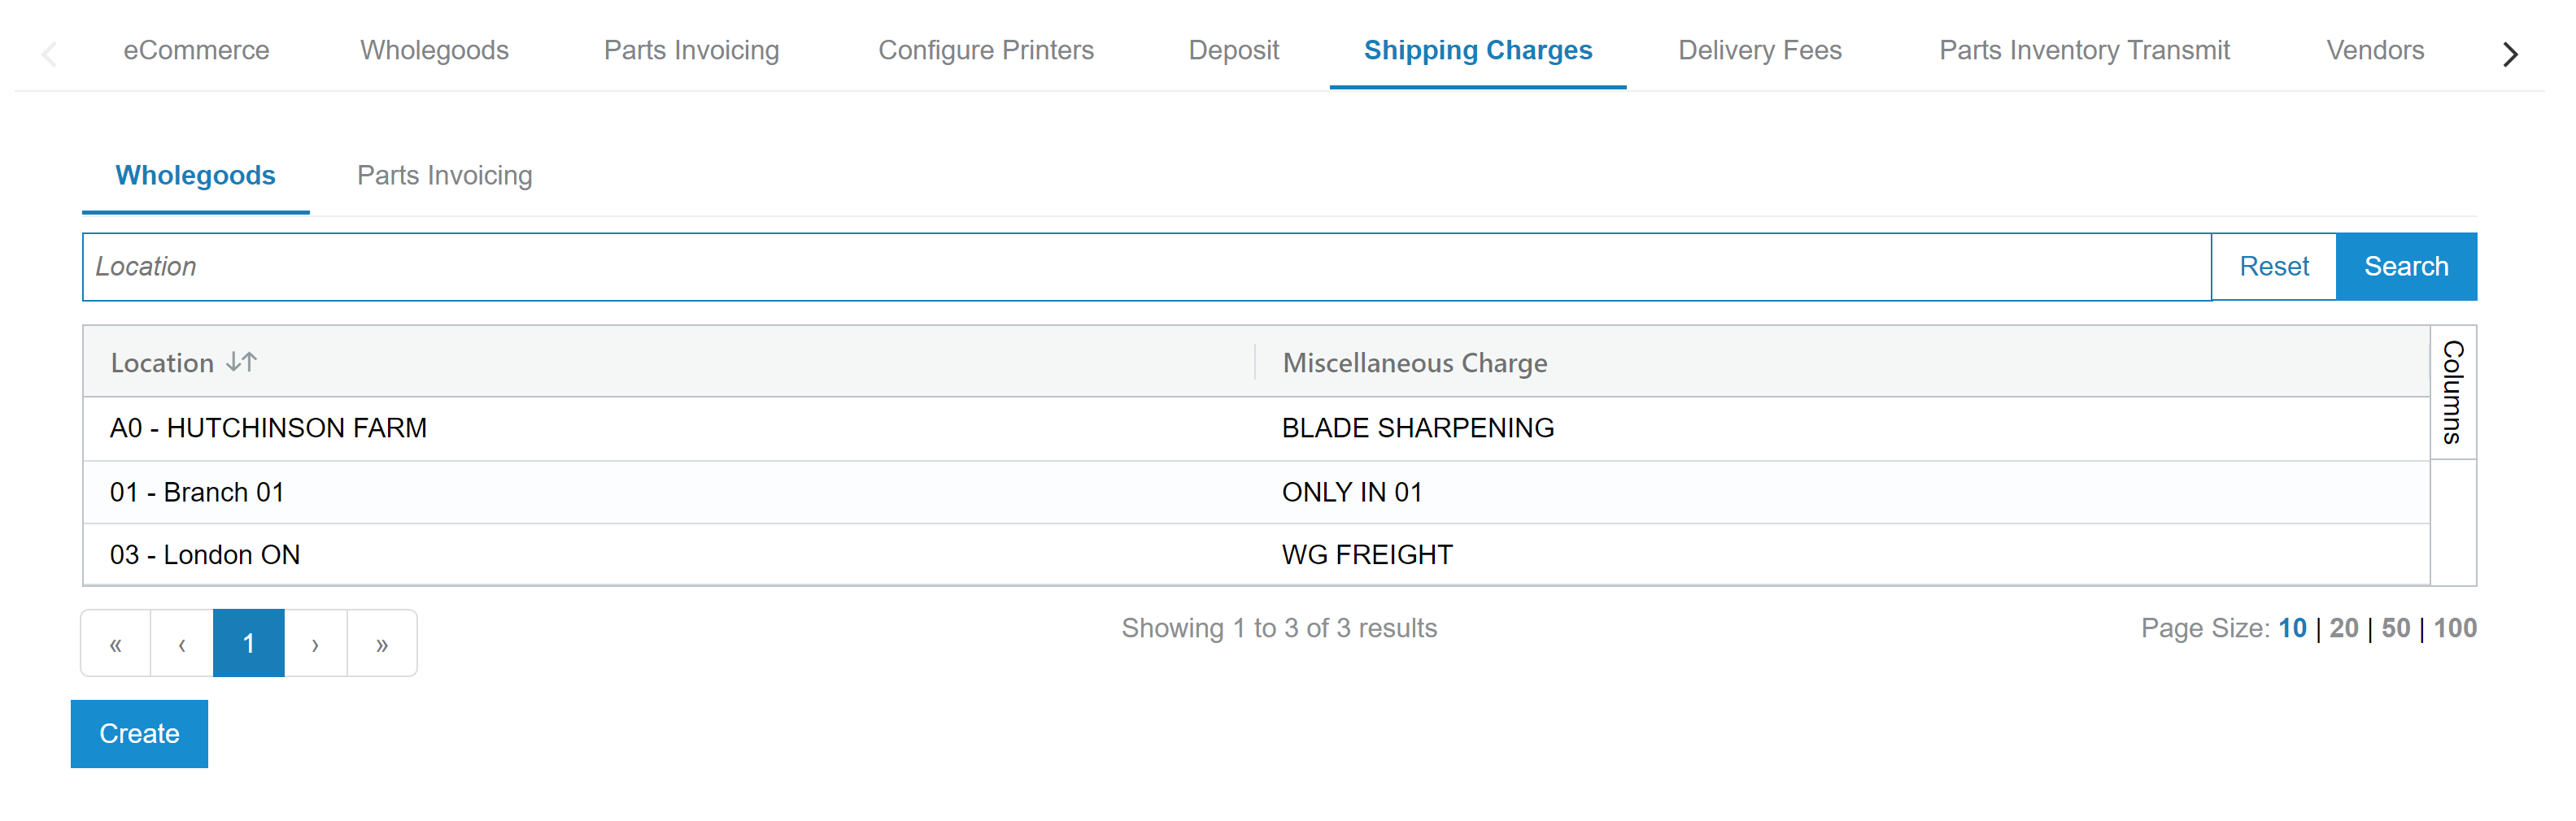Focus the Location search field
The height and width of the screenshot is (821, 2576).
[x=1146, y=267]
